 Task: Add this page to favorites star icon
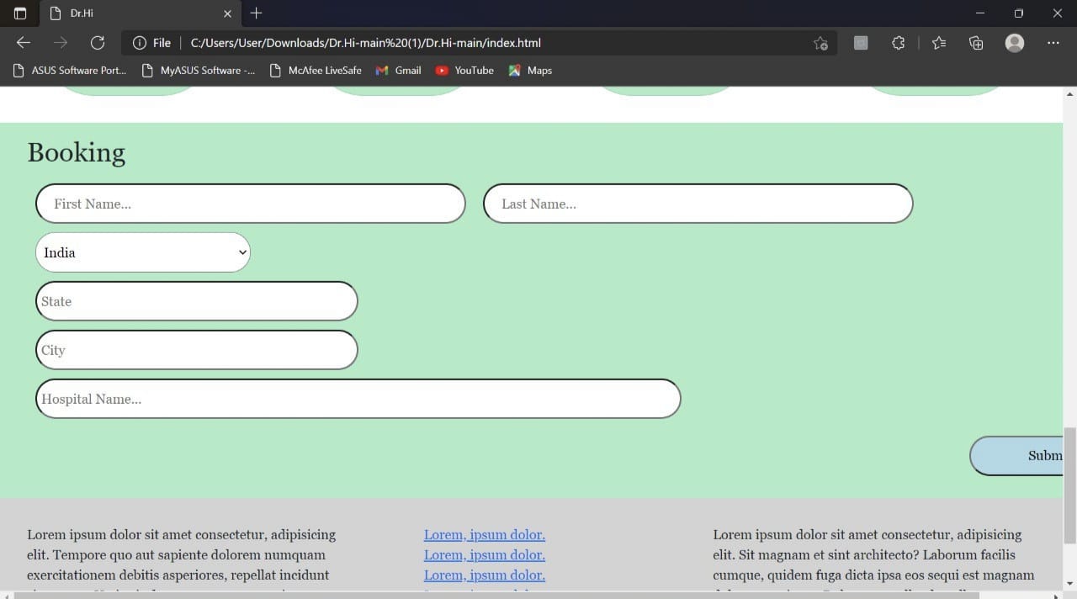coord(820,43)
